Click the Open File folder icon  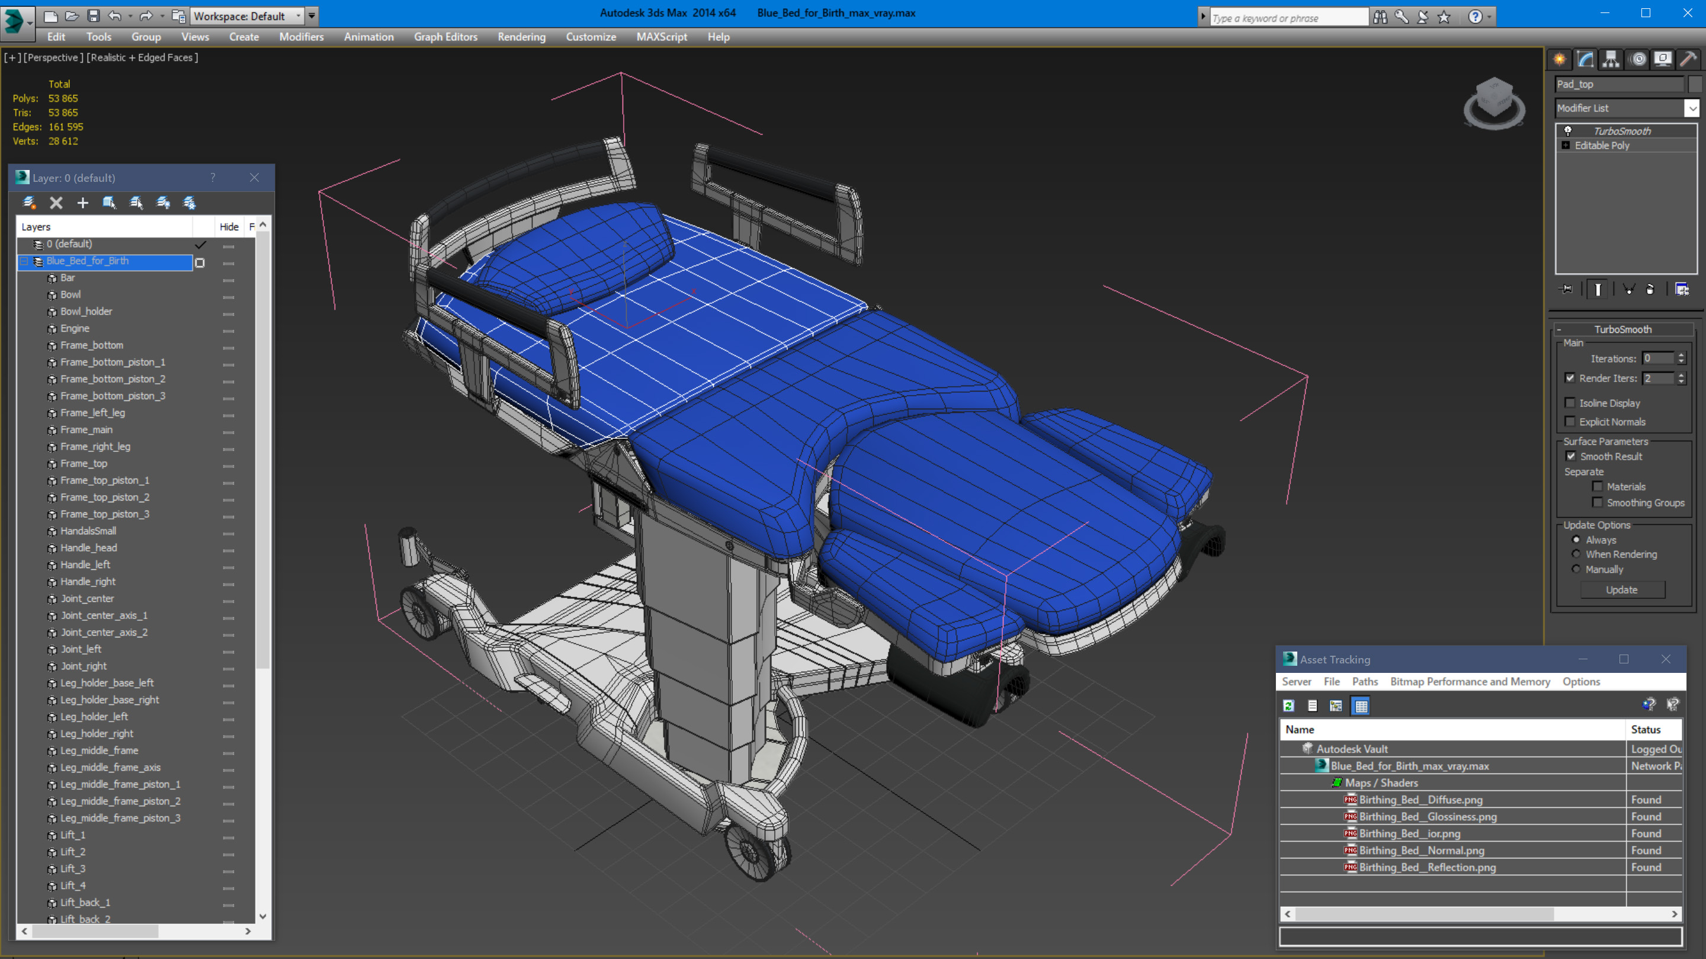[72, 16]
